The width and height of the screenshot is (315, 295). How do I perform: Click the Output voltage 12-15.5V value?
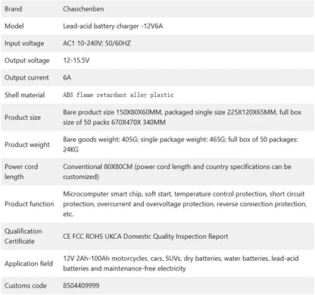point(76,61)
